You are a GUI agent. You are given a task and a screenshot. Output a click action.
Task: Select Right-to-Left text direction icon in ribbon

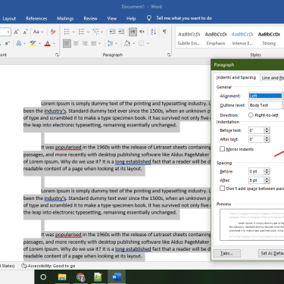point(142,32)
